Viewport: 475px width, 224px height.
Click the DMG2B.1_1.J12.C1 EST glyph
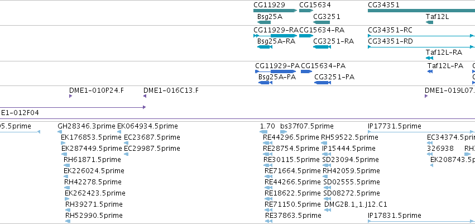[x=328, y=210]
